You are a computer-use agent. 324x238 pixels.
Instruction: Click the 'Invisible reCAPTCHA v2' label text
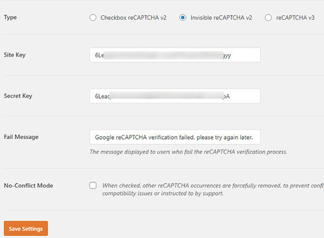[221, 17]
